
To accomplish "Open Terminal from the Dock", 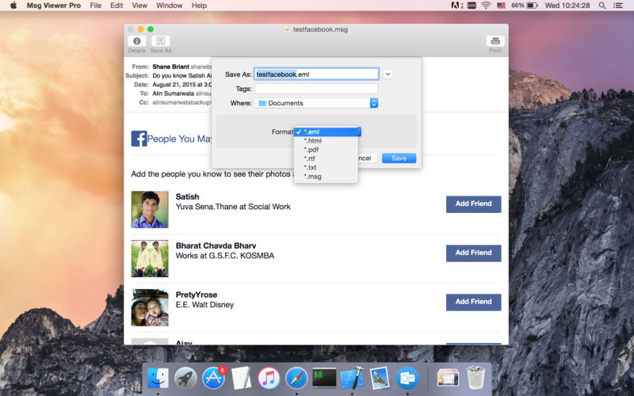I will tap(324, 378).
